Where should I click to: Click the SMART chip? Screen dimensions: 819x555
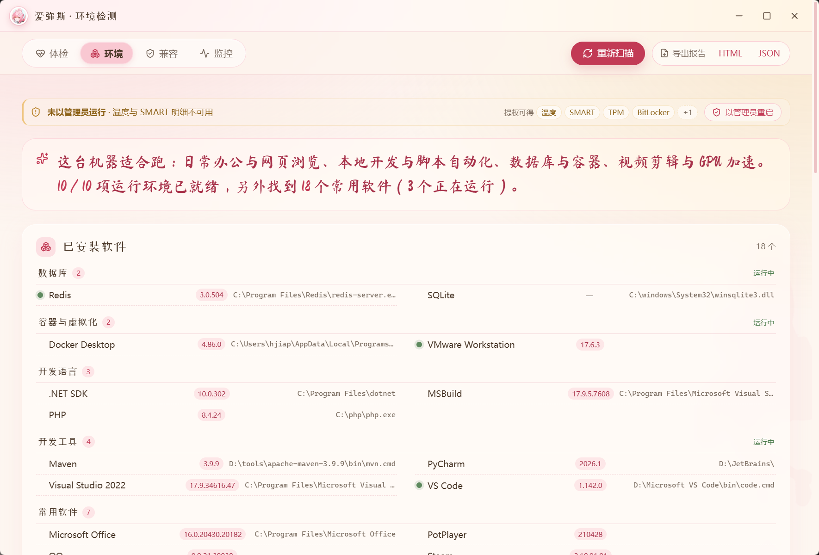click(582, 112)
